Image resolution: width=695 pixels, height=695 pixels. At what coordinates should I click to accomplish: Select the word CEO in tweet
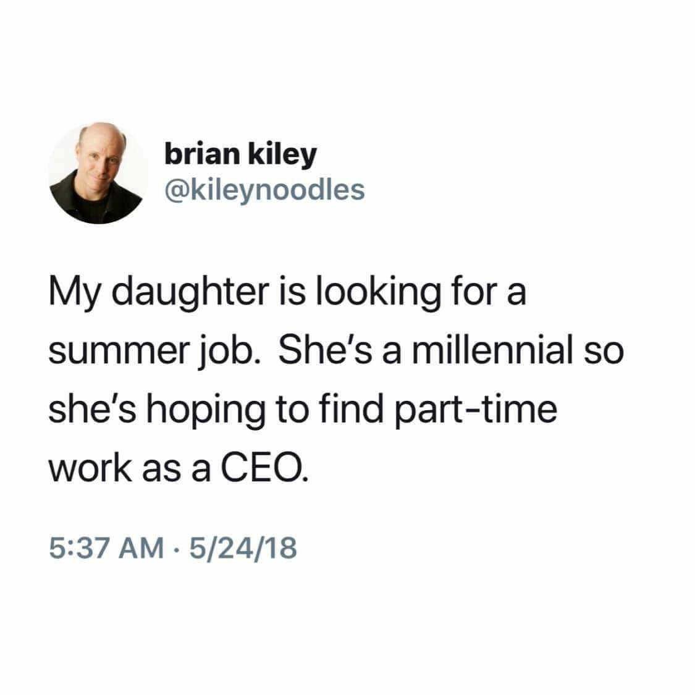click(x=262, y=468)
